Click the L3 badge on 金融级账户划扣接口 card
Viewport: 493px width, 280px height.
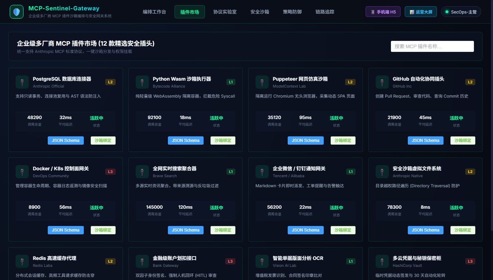230,261
